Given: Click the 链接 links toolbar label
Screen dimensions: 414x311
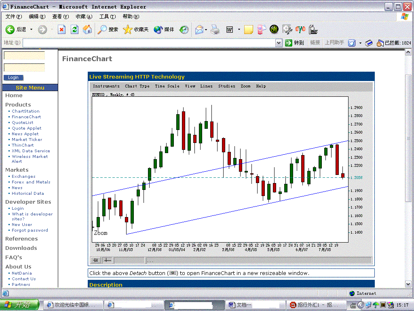Looking at the screenshot, I should 315,43.
